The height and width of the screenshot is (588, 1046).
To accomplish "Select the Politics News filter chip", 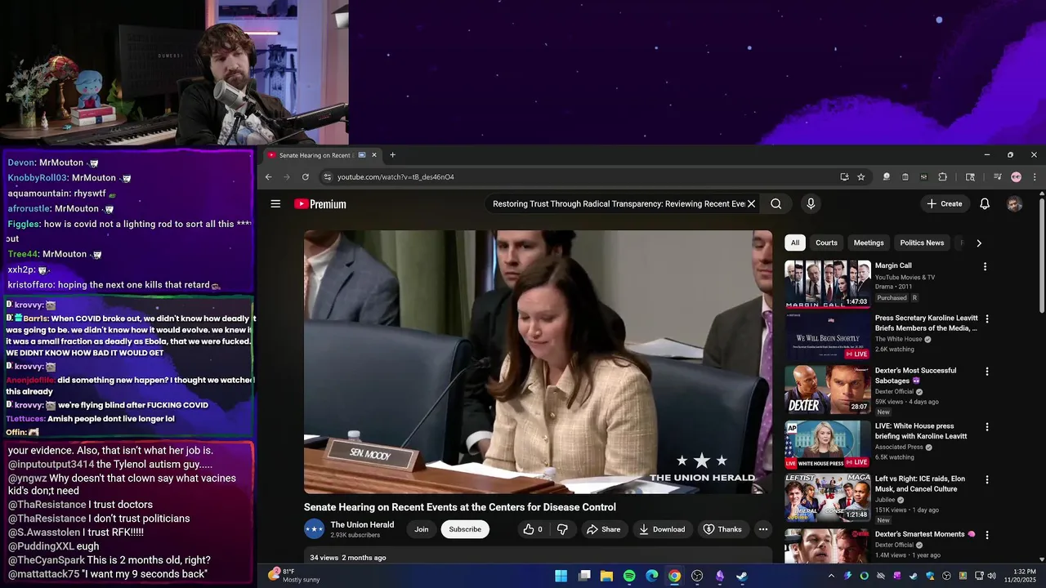I will coord(922,243).
